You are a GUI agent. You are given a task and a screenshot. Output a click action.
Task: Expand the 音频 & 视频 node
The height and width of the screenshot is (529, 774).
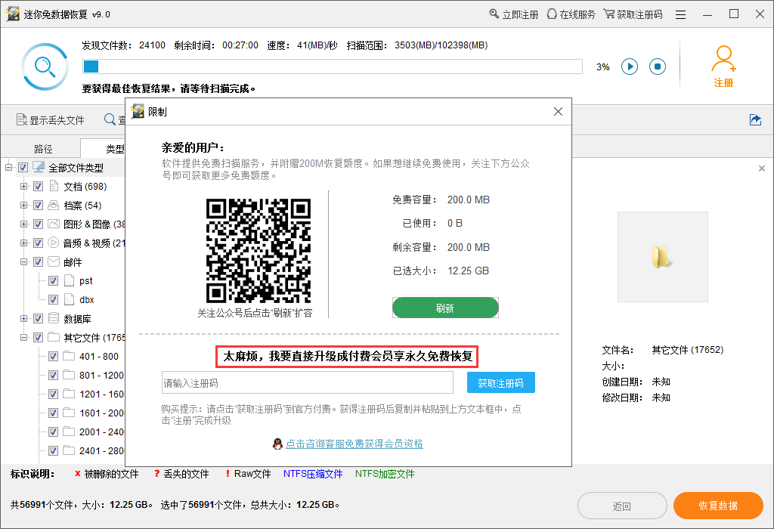[23, 243]
